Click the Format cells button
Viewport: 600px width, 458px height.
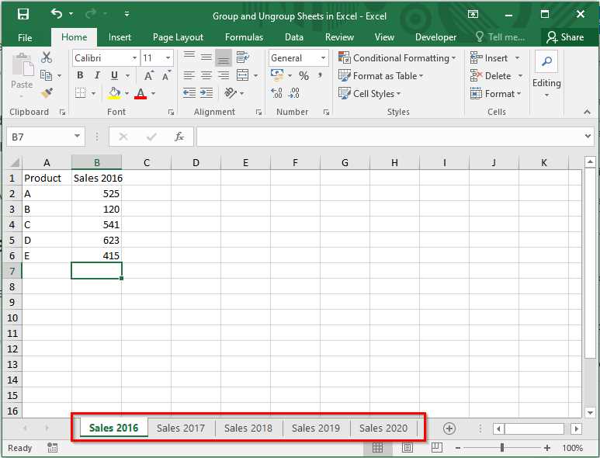pos(495,93)
